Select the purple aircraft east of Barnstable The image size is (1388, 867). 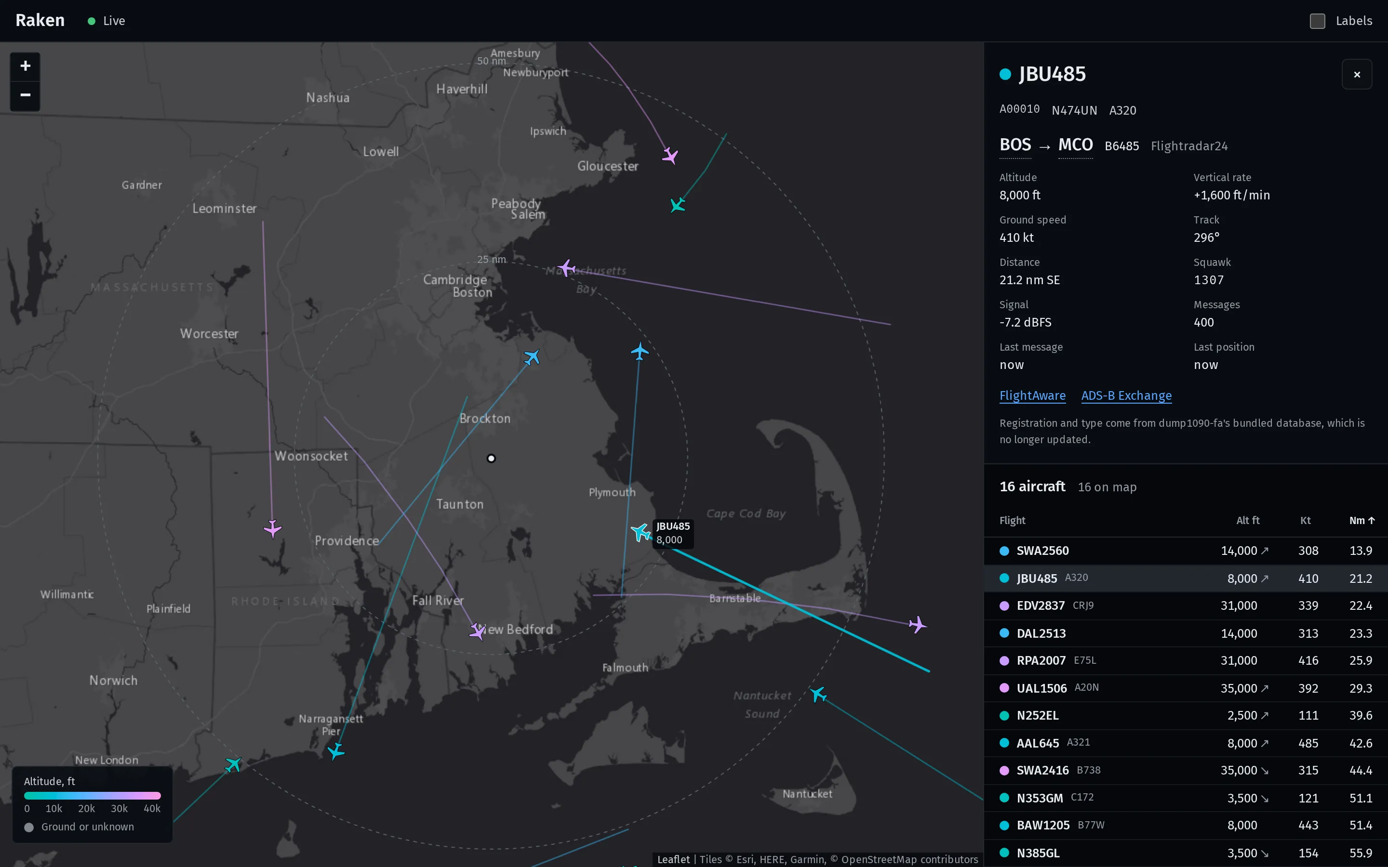click(x=918, y=624)
